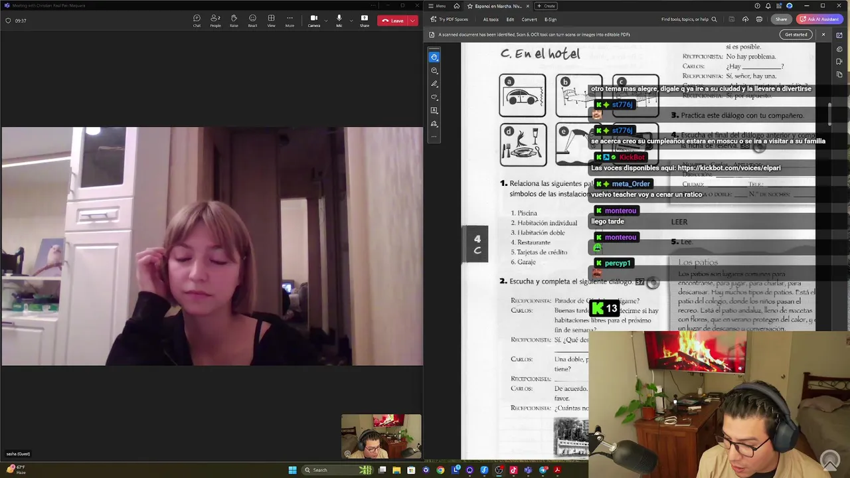Open React emoji options in Teams
850x478 pixels.
(252, 21)
